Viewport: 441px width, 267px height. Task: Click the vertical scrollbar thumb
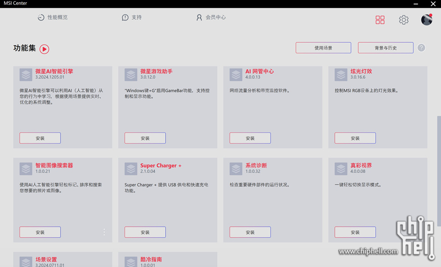point(439,171)
